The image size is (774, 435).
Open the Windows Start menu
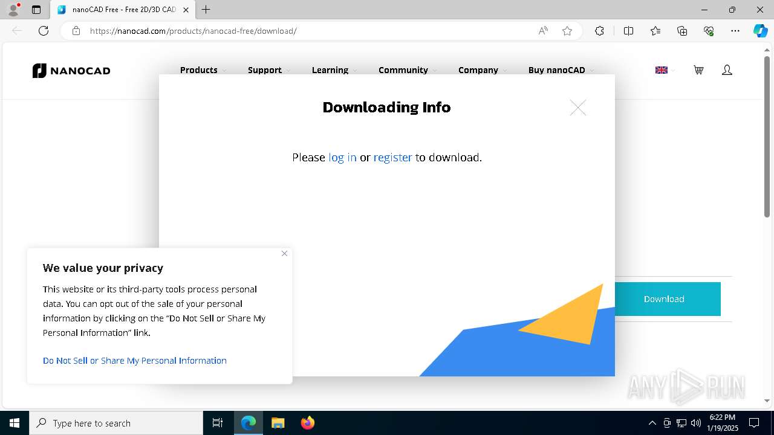[x=15, y=423]
